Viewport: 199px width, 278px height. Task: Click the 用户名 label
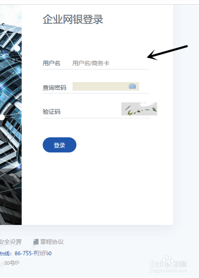51,63
